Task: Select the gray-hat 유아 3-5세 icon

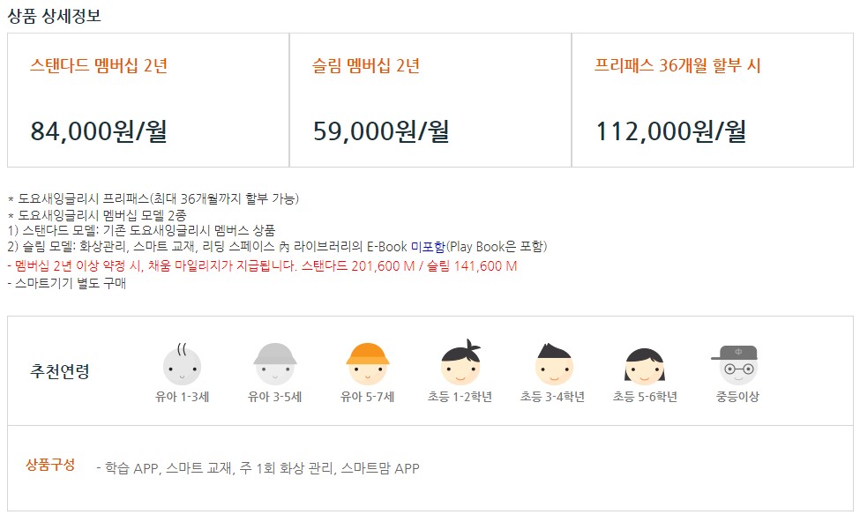Action: click(275, 364)
